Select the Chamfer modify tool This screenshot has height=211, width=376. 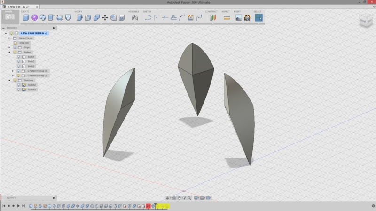point(113,17)
